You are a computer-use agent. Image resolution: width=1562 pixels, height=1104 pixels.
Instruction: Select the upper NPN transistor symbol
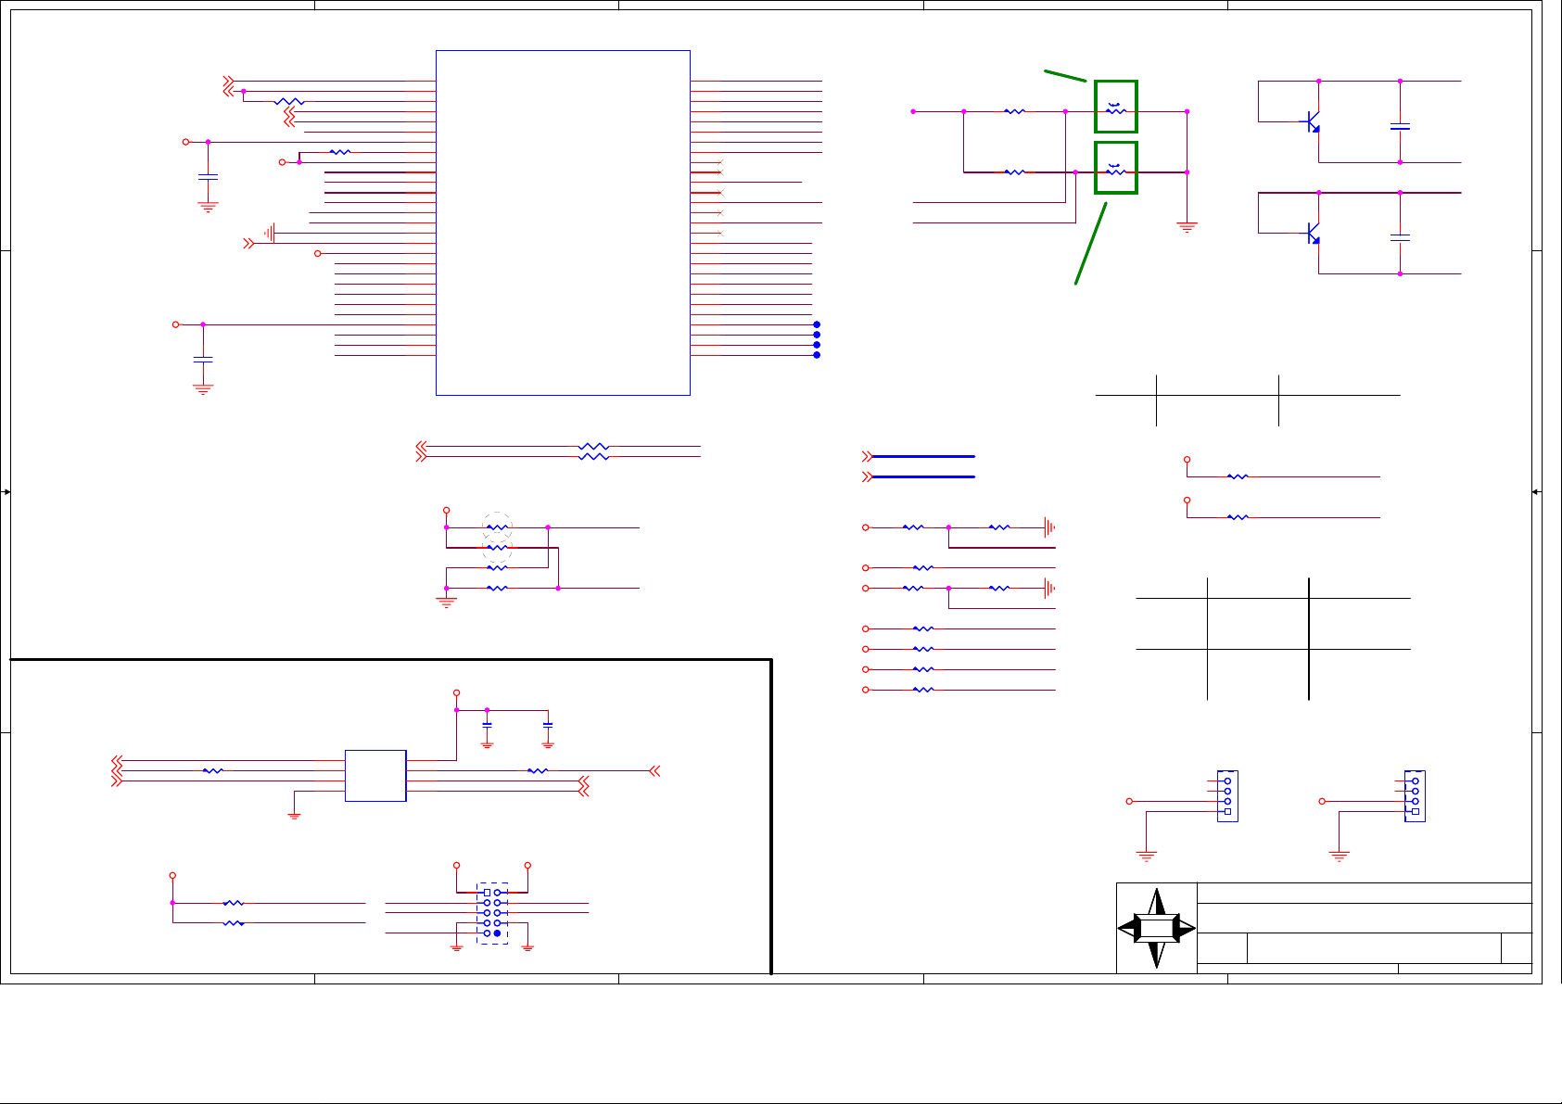[x=1313, y=121]
